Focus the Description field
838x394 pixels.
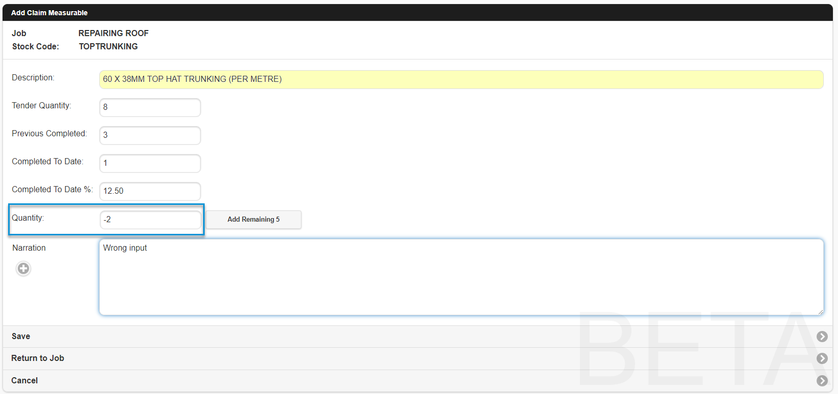coord(461,79)
